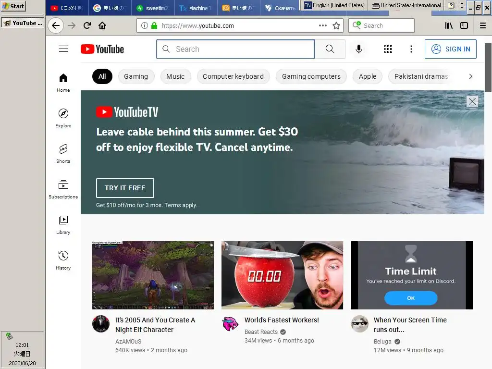Show more category chips with the arrow
The width and height of the screenshot is (492, 369).
(470, 76)
